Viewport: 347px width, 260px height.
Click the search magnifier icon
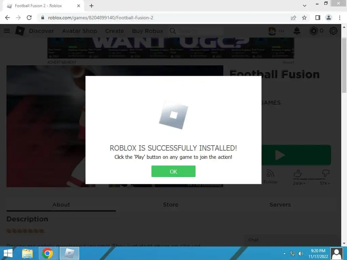(x=172, y=31)
